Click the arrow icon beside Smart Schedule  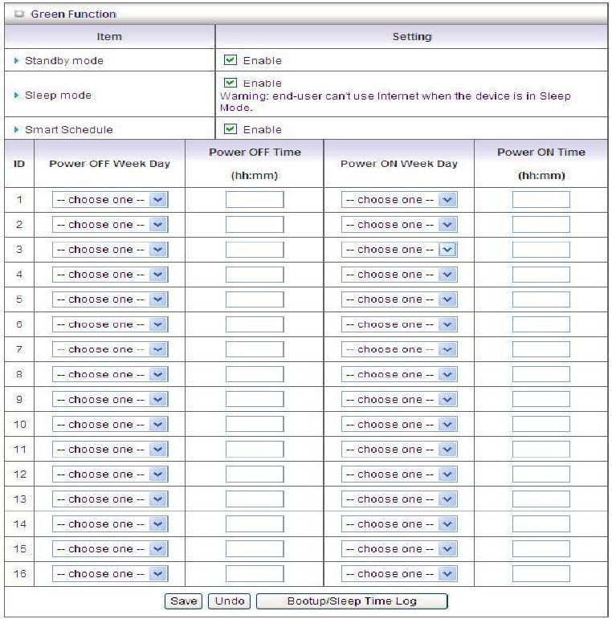tap(16, 129)
